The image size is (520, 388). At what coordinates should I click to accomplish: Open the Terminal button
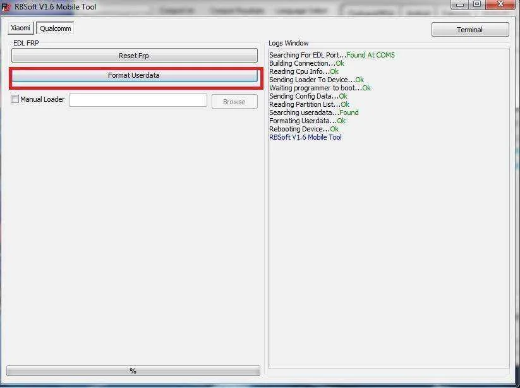(x=470, y=30)
